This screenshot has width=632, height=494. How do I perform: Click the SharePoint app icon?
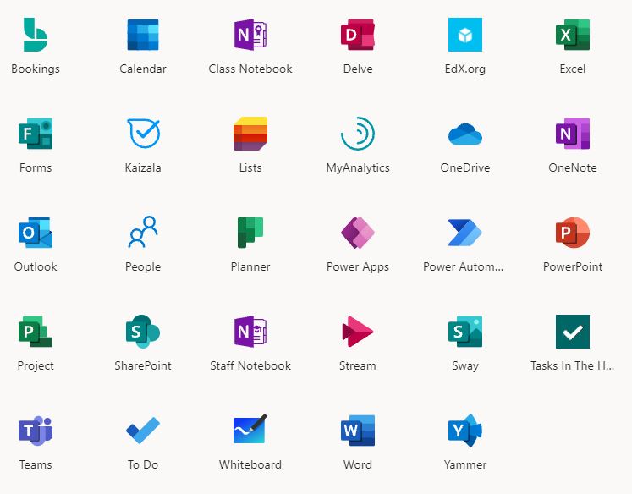143,332
